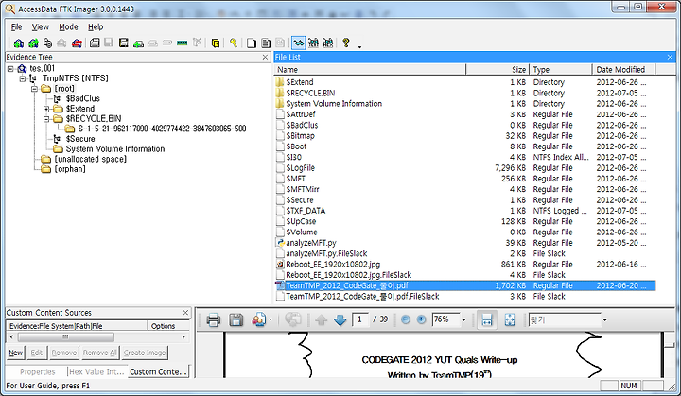Click Export Logical Image (AD1) icon
The height and width of the screenshot is (396, 681).
point(124,43)
